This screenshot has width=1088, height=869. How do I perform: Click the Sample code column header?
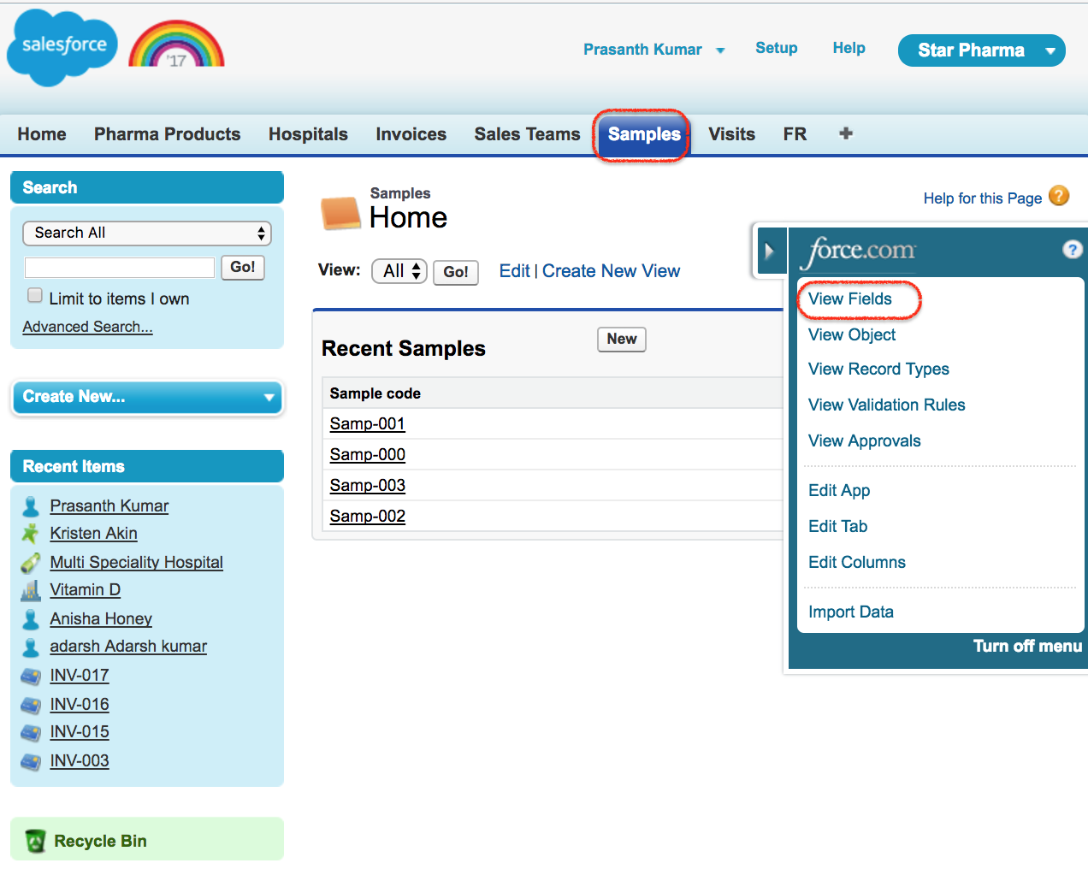pos(375,393)
